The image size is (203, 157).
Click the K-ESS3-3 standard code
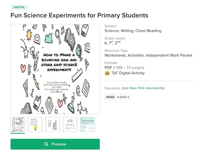pos(123,97)
